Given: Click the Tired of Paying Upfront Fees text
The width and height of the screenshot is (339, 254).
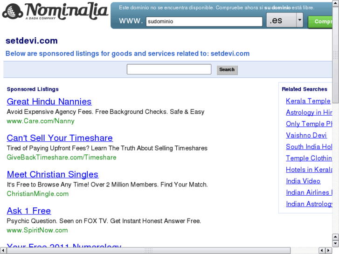Looking at the screenshot, I should tap(107, 148).
